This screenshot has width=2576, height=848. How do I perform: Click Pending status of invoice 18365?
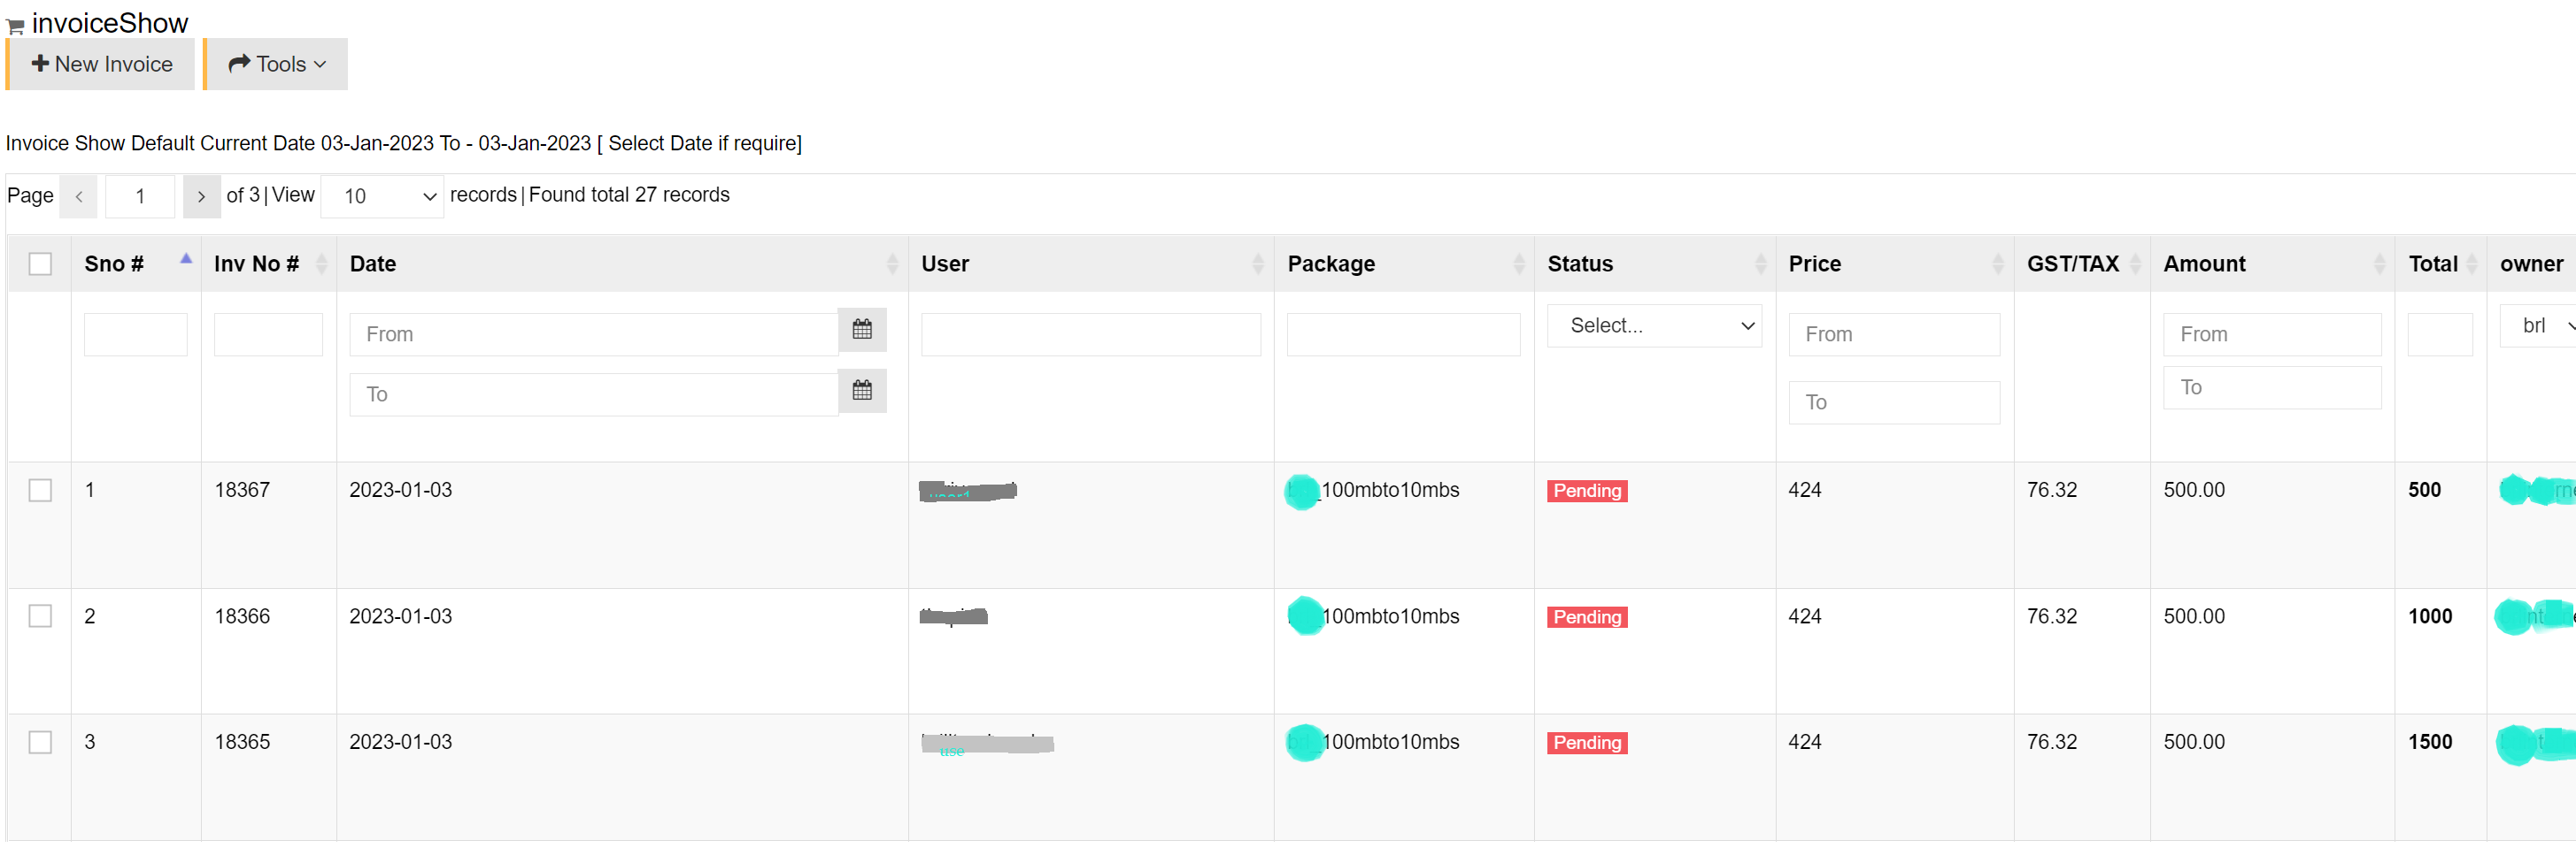[x=1587, y=743]
